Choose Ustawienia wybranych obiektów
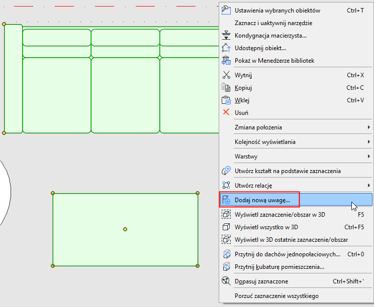This screenshot has width=374, height=307. pyautogui.click(x=296, y=10)
